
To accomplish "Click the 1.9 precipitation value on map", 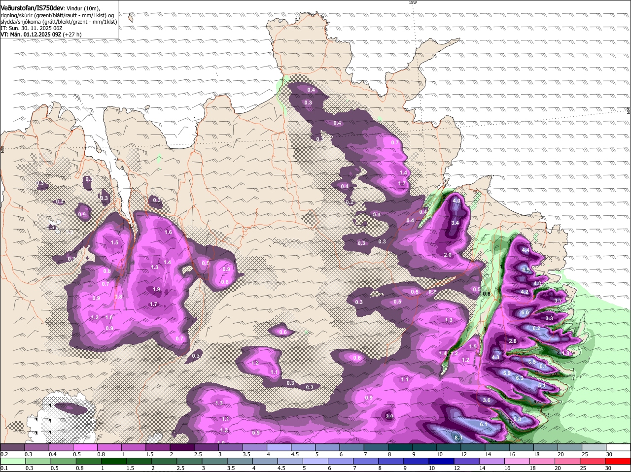I will pos(157,289).
